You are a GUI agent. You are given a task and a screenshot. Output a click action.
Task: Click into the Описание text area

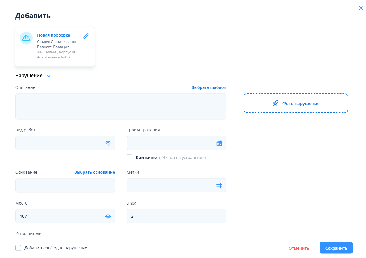(x=120, y=106)
